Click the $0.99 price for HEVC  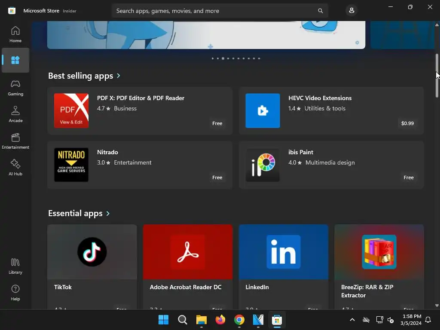(x=407, y=123)
